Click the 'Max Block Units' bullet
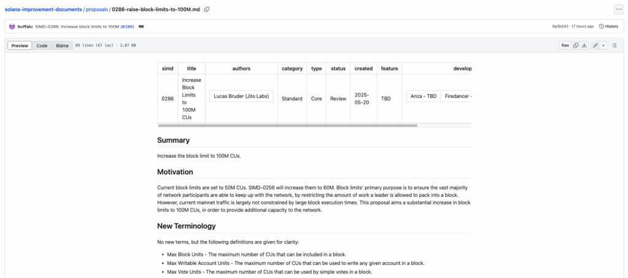Screen dimensions: 628x278 pyautogui.click(x=256, y=254)
